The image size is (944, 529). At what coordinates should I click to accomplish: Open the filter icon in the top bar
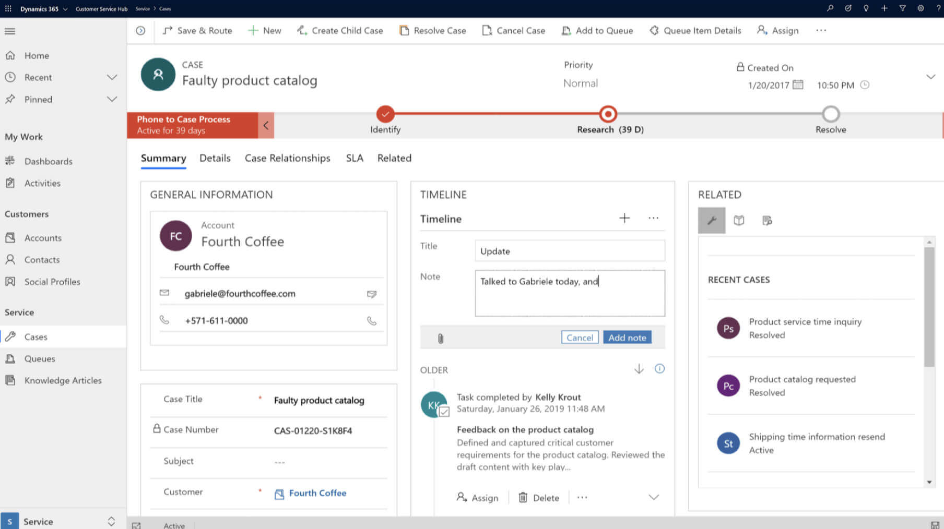903,8
